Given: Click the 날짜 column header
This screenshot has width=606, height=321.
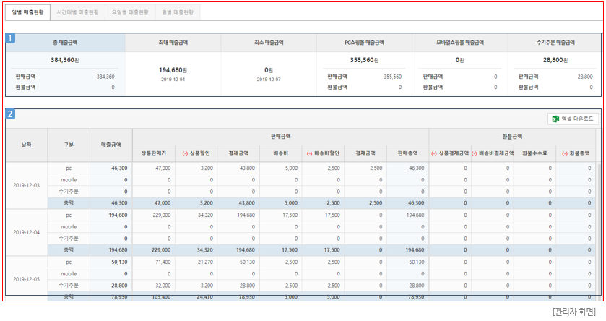Looking at the screenshot, I should click(x=27, y=145).
